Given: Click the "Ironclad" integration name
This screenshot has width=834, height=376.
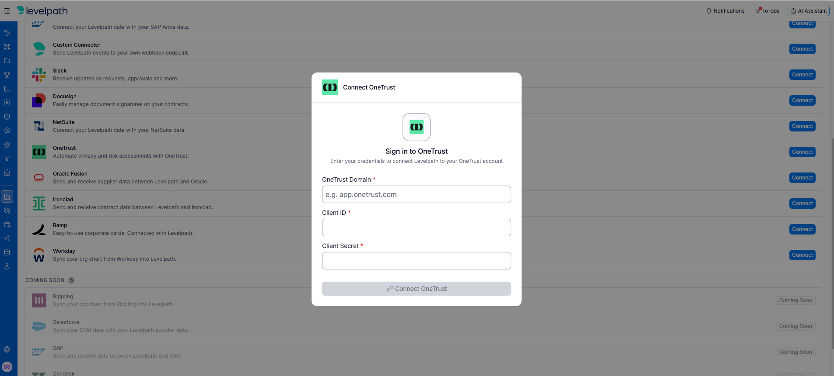Looking at the screenshot, I should pyautogui.click(x=63, y=200).
